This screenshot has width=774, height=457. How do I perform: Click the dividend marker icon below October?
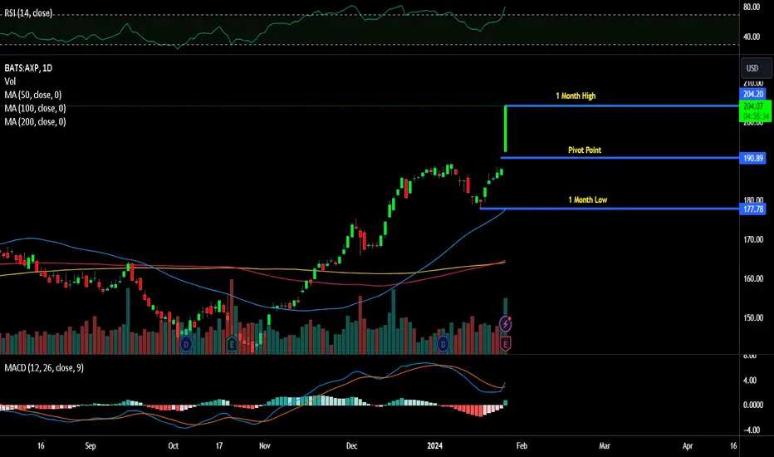pyautogui.click(x=186, y=343)
